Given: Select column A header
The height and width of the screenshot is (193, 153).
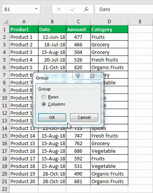Looking at the screenshot, I should 24,22.
